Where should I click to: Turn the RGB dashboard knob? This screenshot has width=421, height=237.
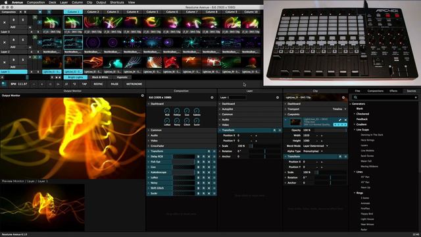click(167, 111)
